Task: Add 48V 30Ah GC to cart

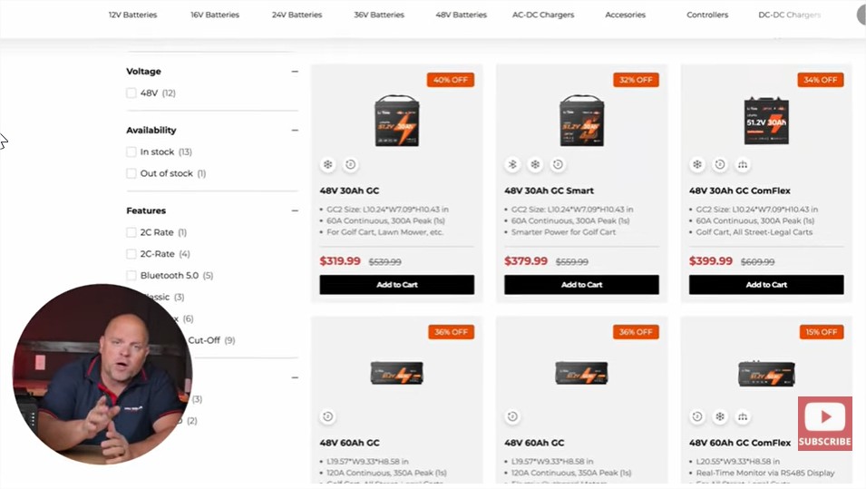Action: point(396,285)
